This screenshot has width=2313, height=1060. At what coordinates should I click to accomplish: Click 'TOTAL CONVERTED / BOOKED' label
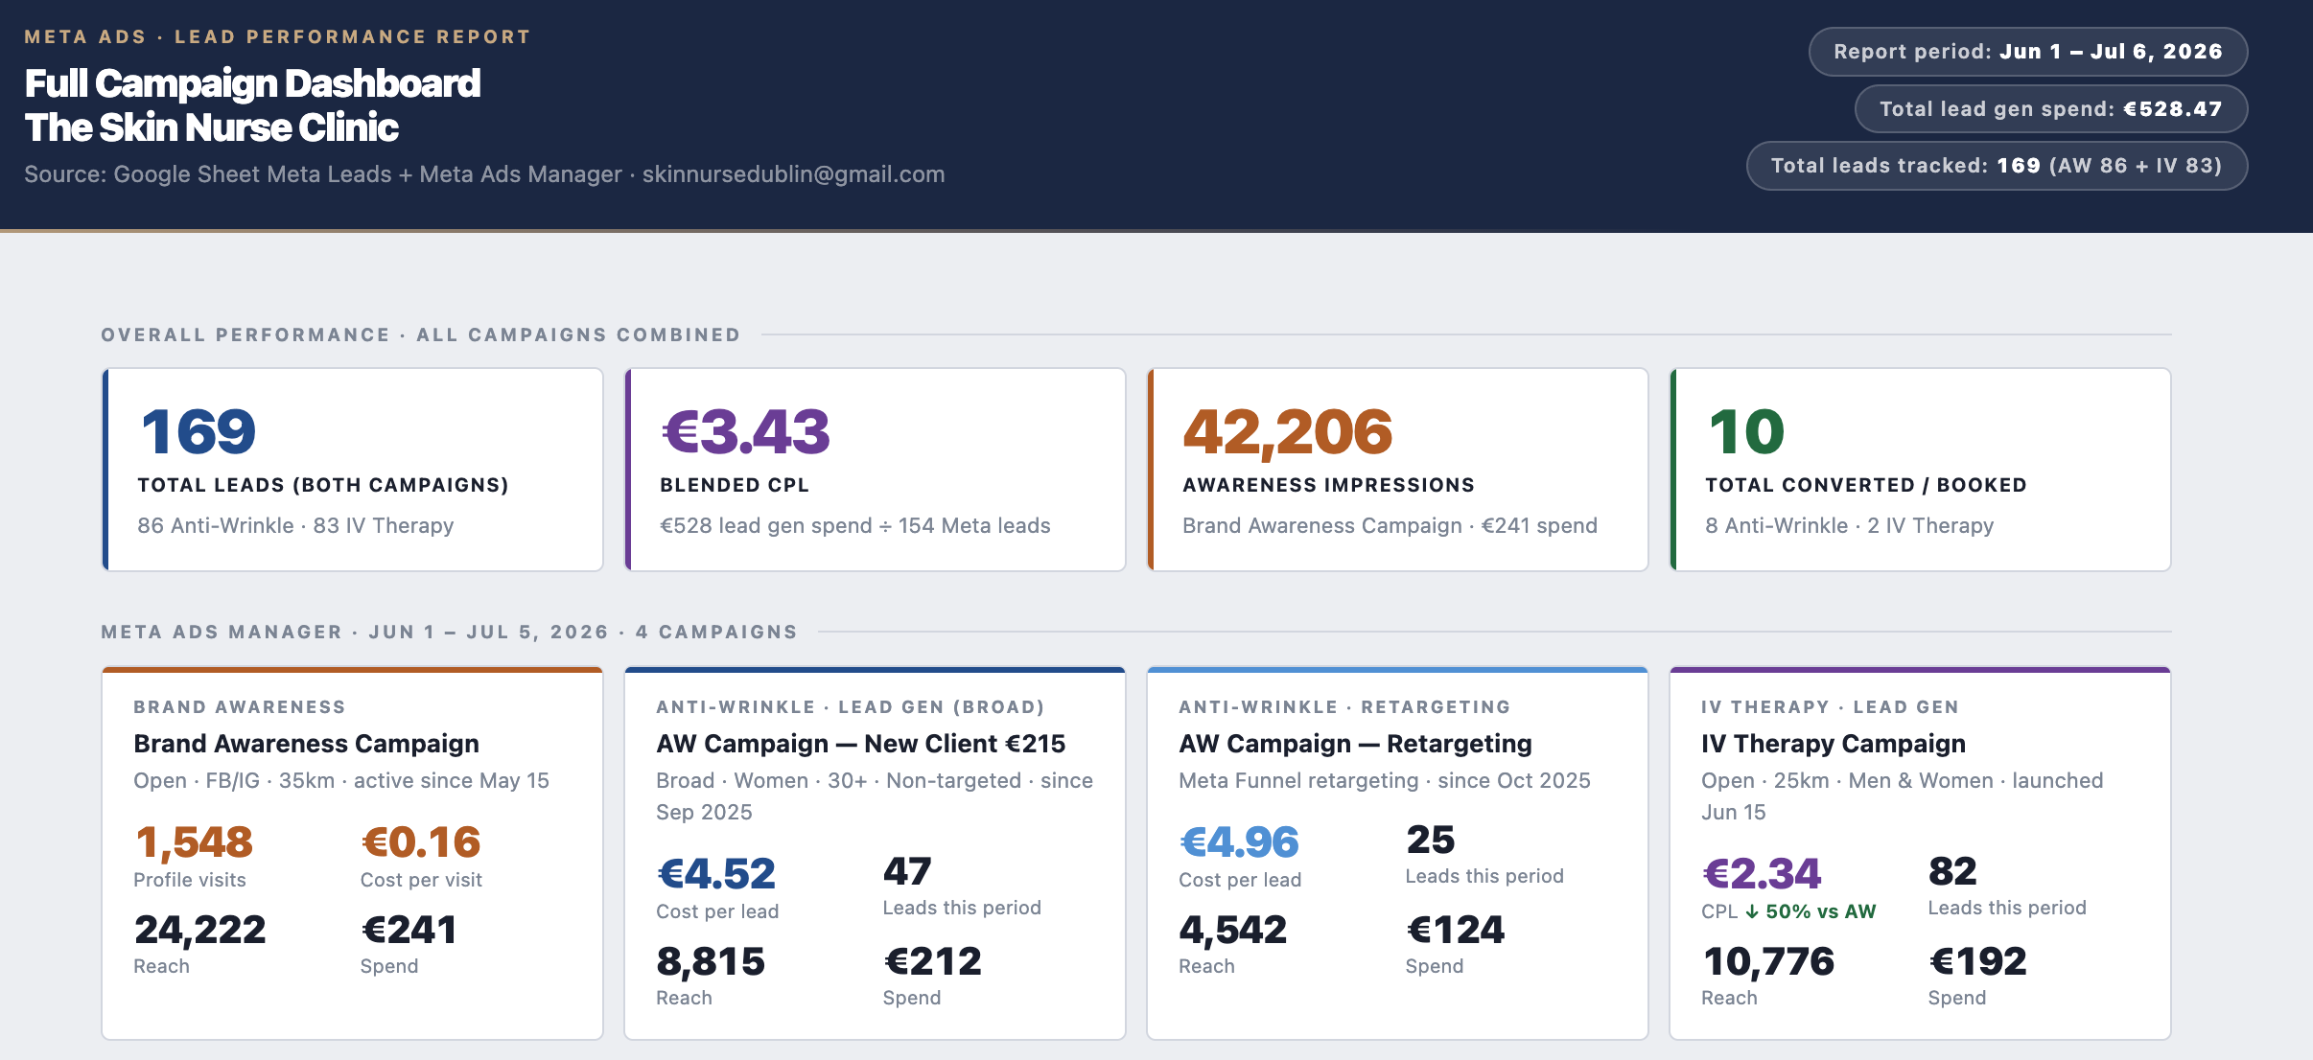[x=1865, y=485]
